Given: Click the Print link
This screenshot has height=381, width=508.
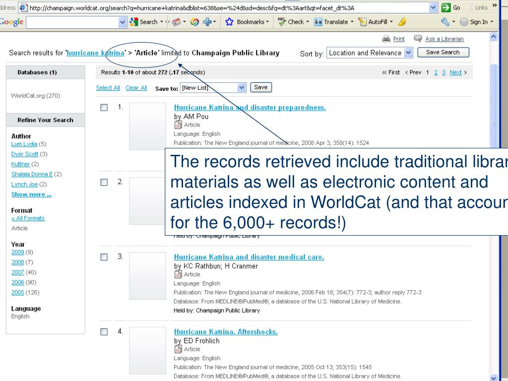Looking at the screenshot, I should [x=399, y=39].
